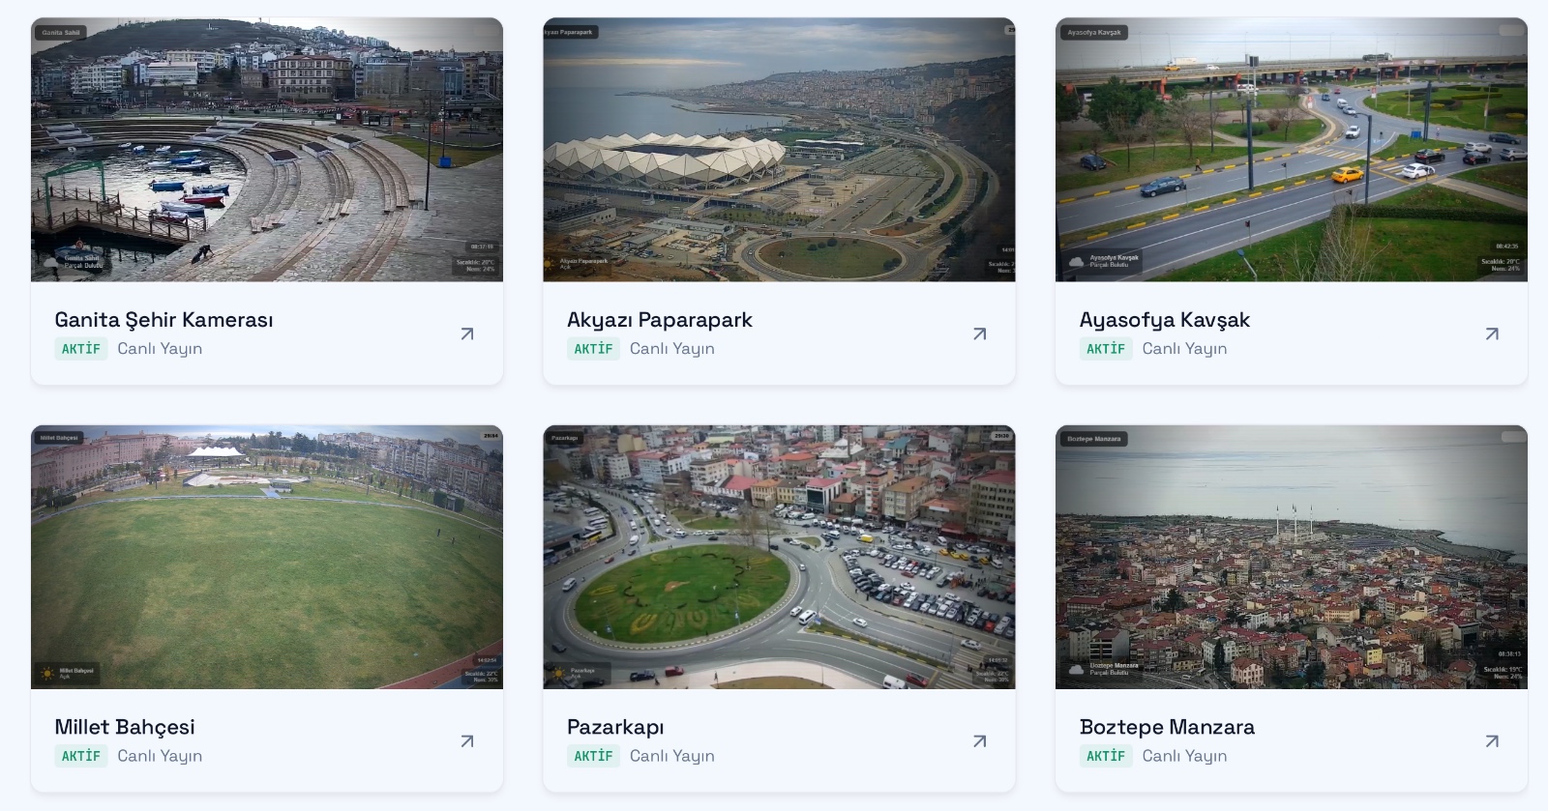Click the Pazarkapı roundabout camera preview
Image resolution: width=1548 pixels, height=811 pixels.
[x=779, y=558]
